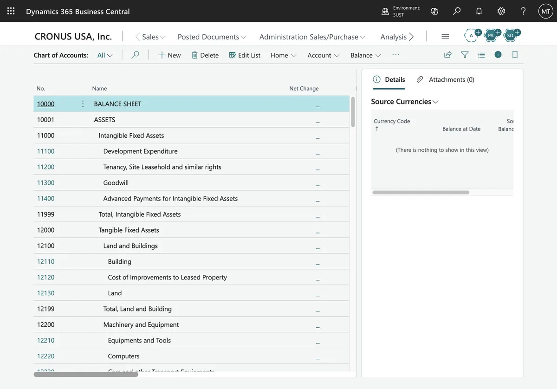Viewport: 557px width, 389px height.
Task: Select the Machinery and Equipment row
Action: [191, 325]
